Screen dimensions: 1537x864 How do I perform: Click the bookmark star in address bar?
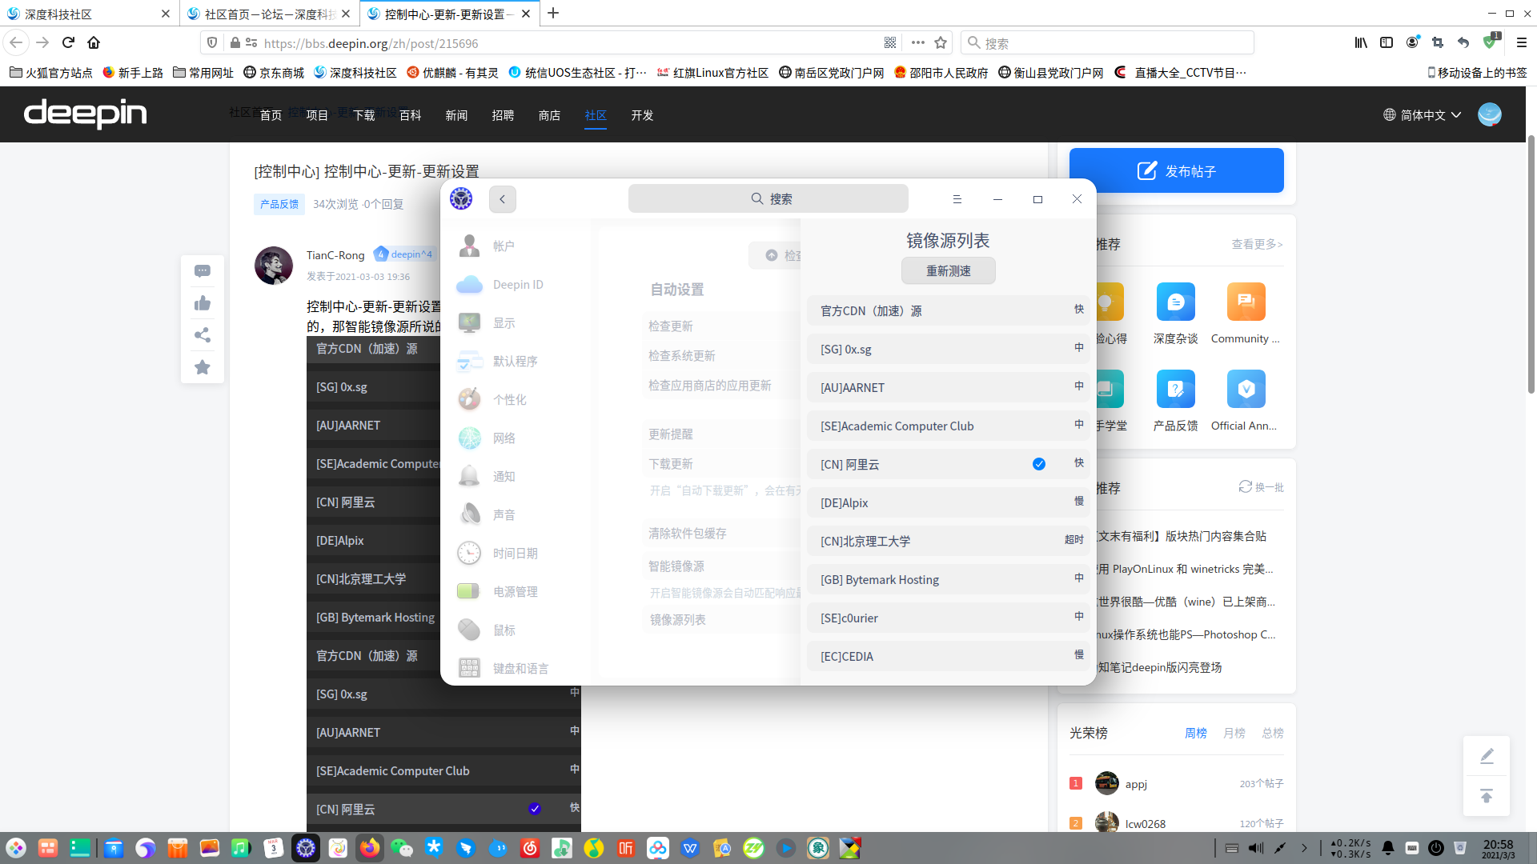(x=941, y=43)
